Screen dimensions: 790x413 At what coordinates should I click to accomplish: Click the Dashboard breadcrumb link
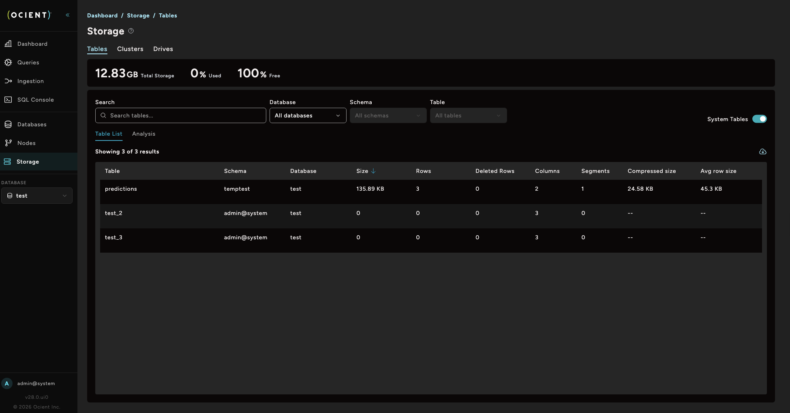[x=102, y=15]
